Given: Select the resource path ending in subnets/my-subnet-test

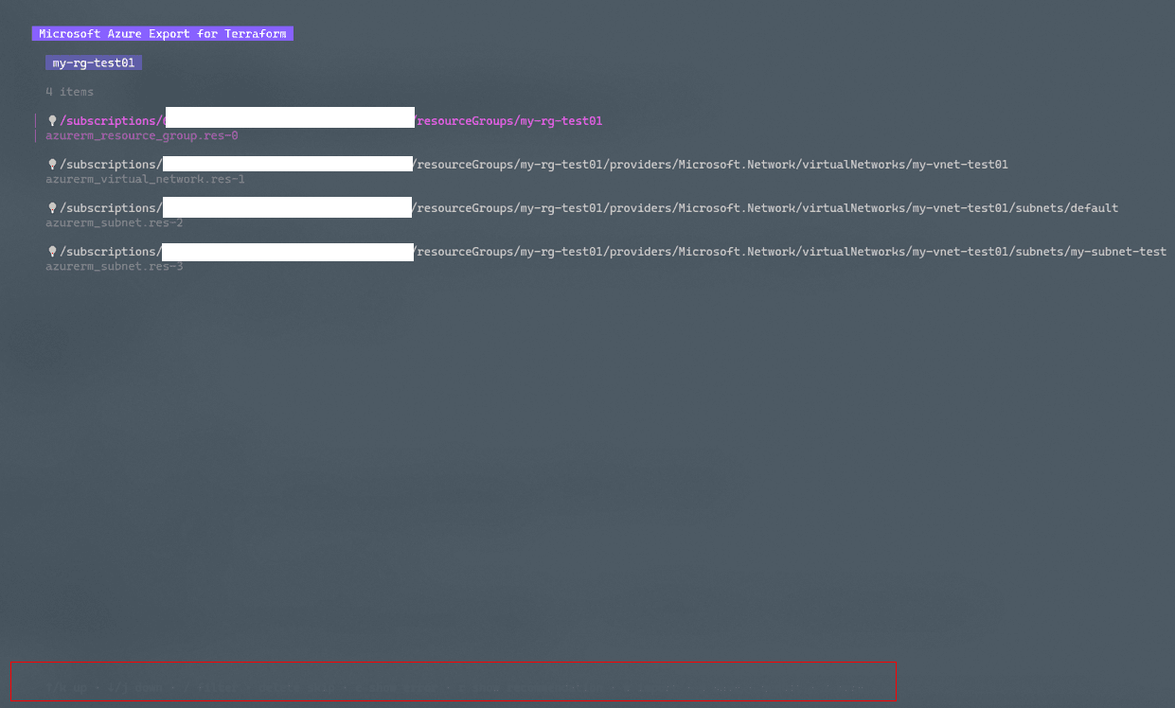Looking at the screenshot, I should [614, 252].
